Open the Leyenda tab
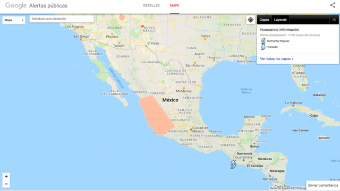This screenshot has width=340, height=191. point(280,20)
